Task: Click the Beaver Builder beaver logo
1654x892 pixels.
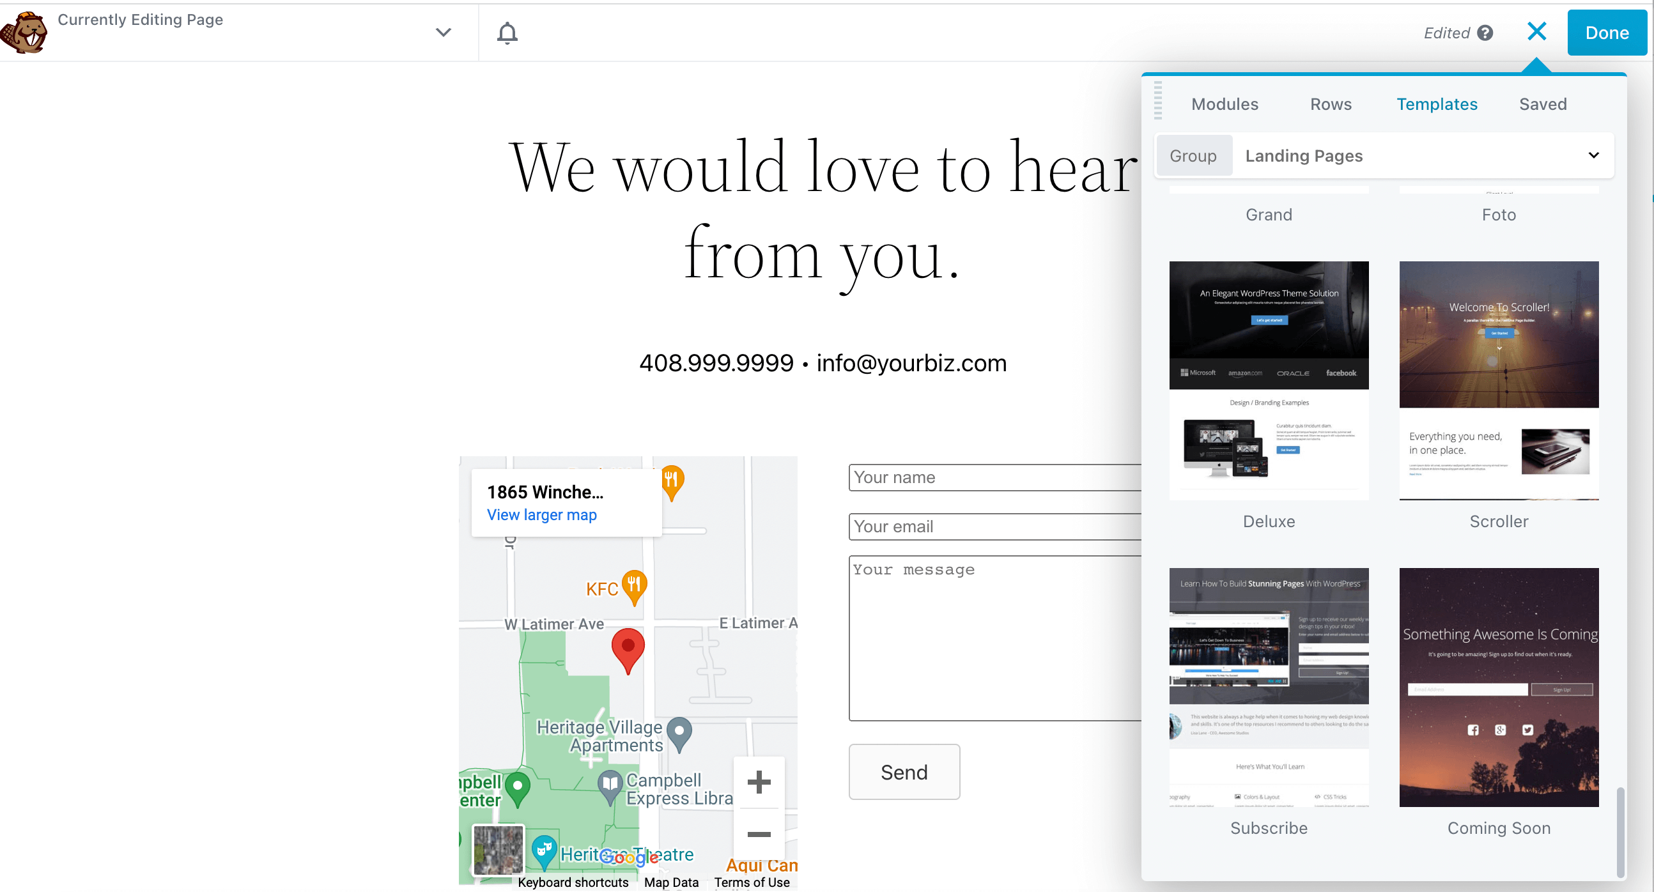Action: pos(24,32)
